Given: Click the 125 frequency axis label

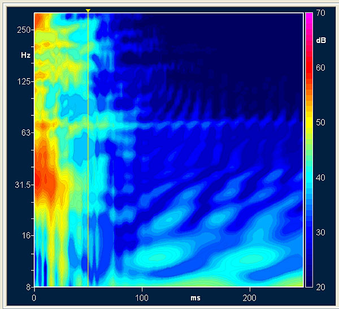Looking at the screenshot, I should point(23,81).
